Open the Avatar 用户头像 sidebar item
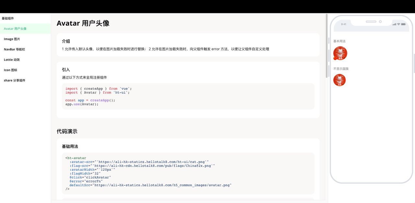Viewport: 415px width, 203px height. 25,29
